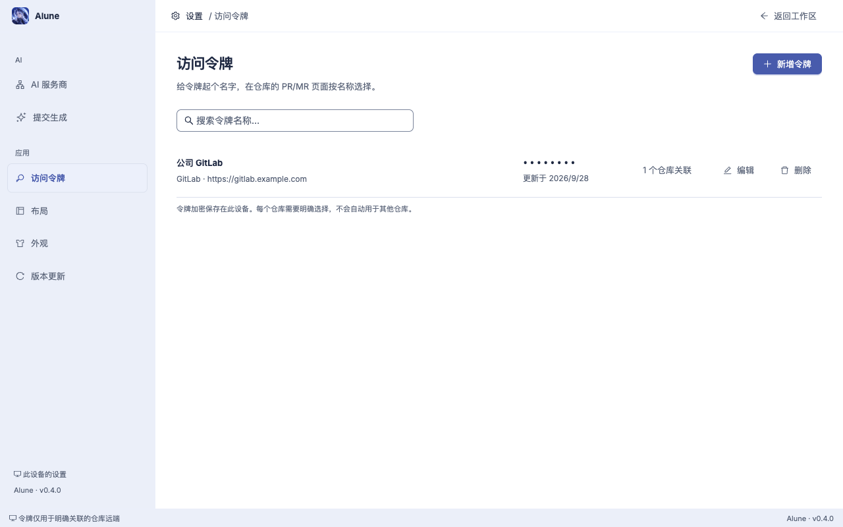The height and width of the screenshot is (527, 843).
Task: Delete the 公司 GitLab token with 删除
Action: tap(796, 170)
